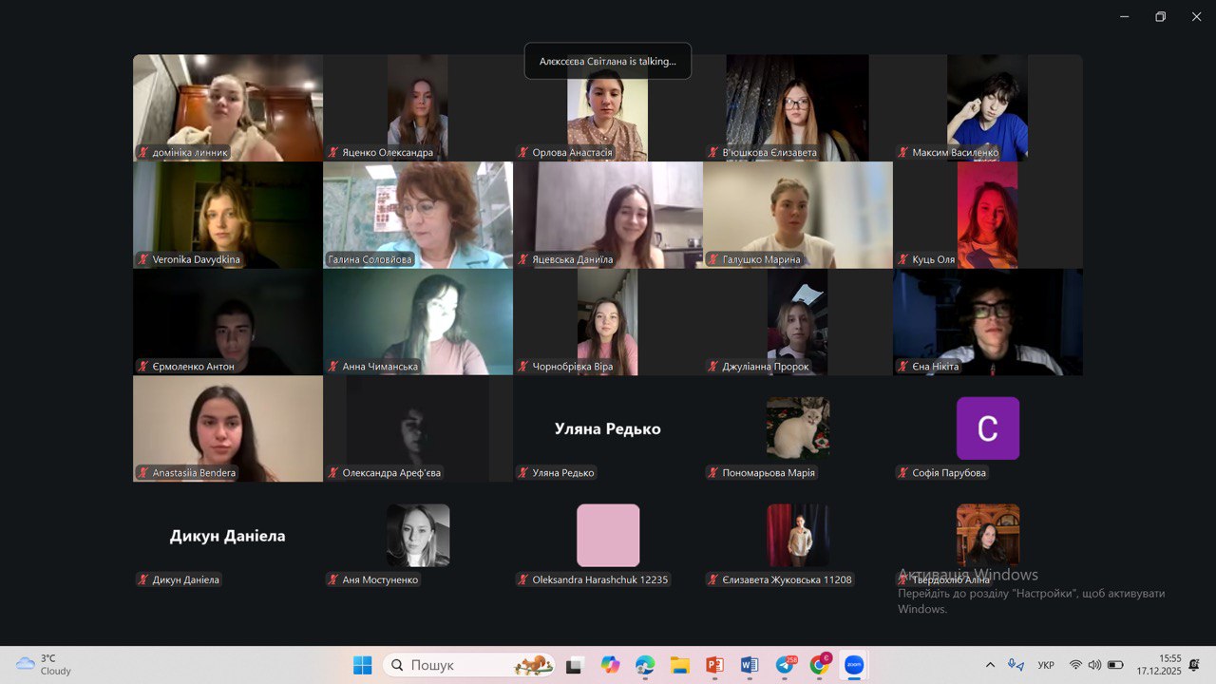Click the Task View icon
The height and width of the screenshot is (684, 1216).
coord(574,665)
